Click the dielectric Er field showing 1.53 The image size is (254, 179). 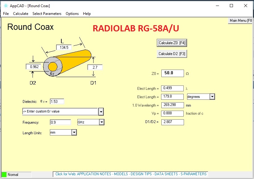57,102
